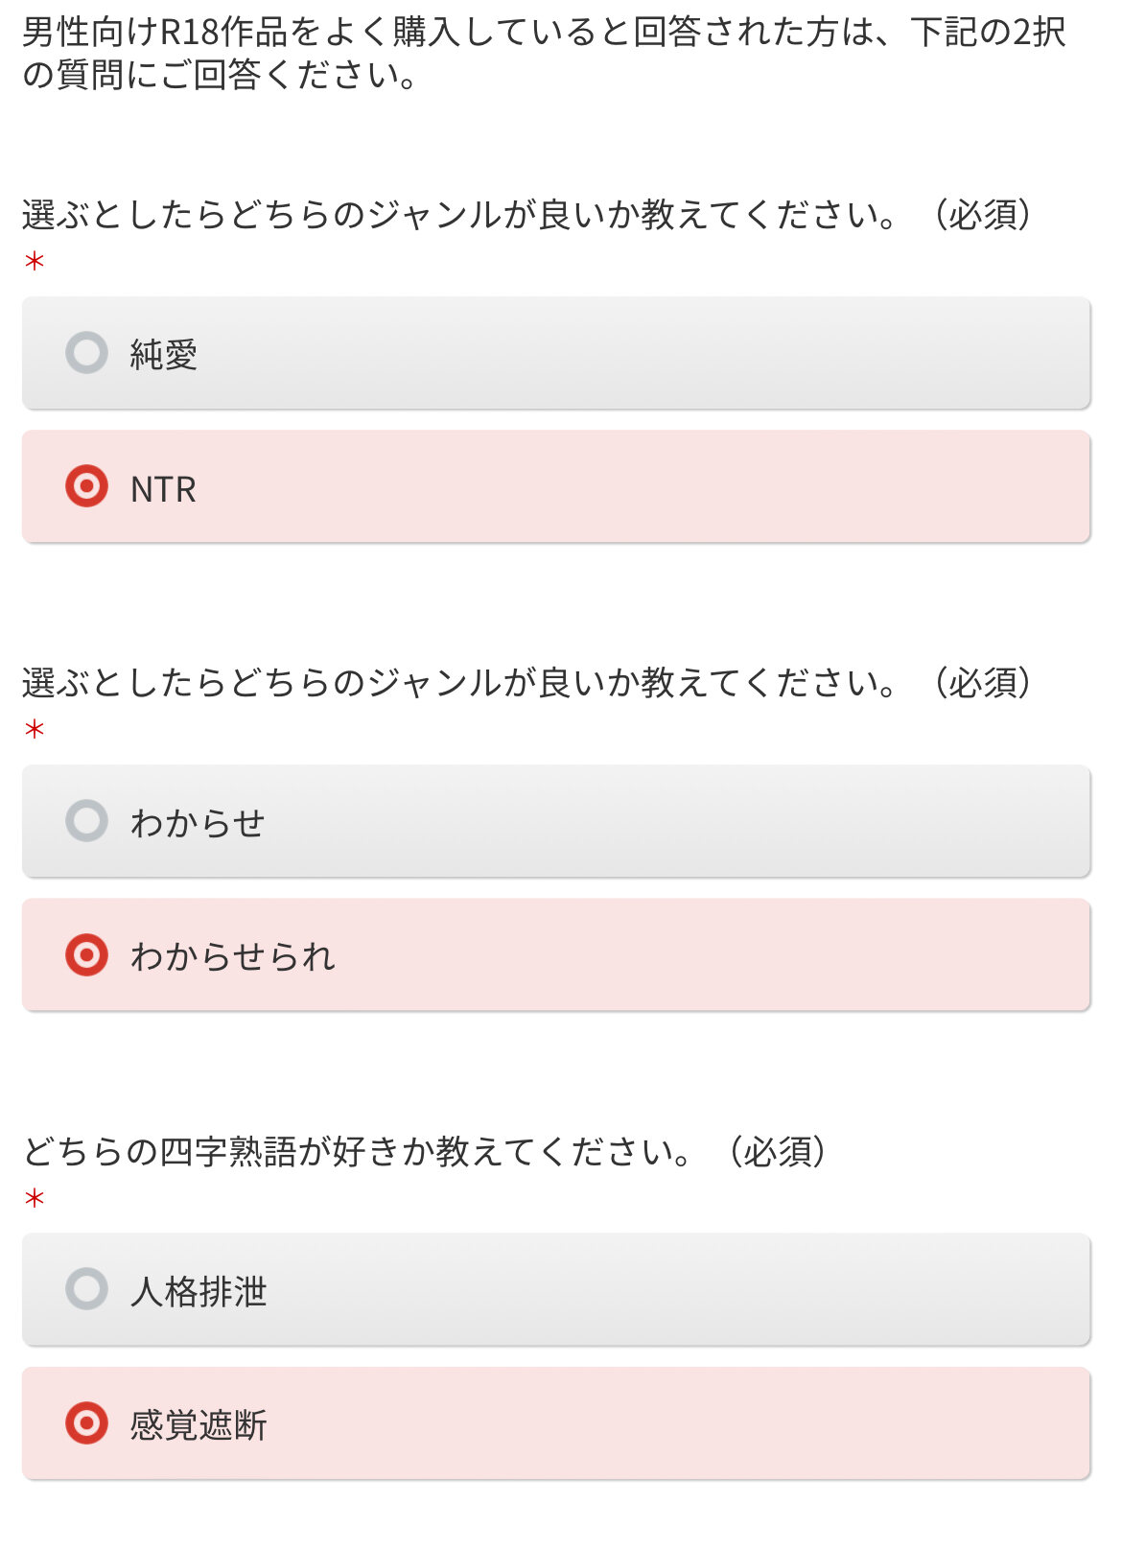
Task: Click the 四字熟語 question text
Action: click(x=357, y=1151)
